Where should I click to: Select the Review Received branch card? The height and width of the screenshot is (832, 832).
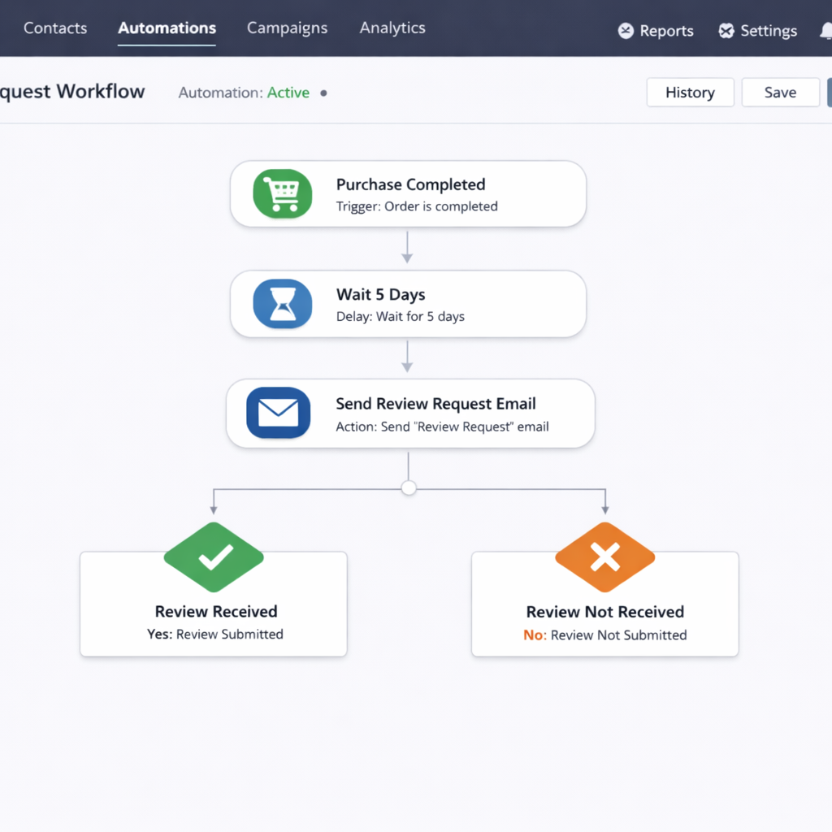pos(214,617)
